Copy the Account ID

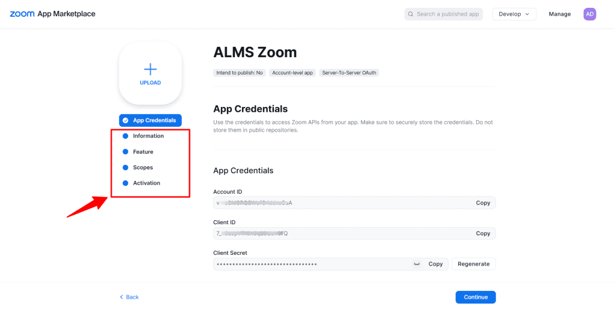tap(483, 203)
